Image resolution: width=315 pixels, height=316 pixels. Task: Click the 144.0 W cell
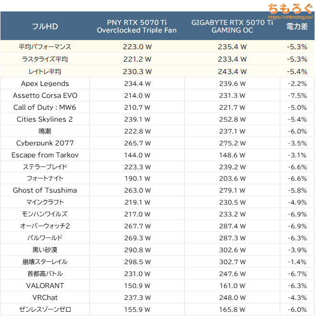click(x=137, y=155)
